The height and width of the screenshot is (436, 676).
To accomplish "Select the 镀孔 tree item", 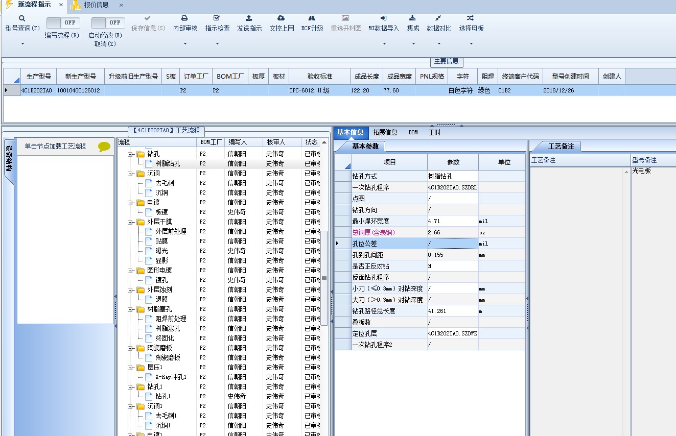I will 161,280.
